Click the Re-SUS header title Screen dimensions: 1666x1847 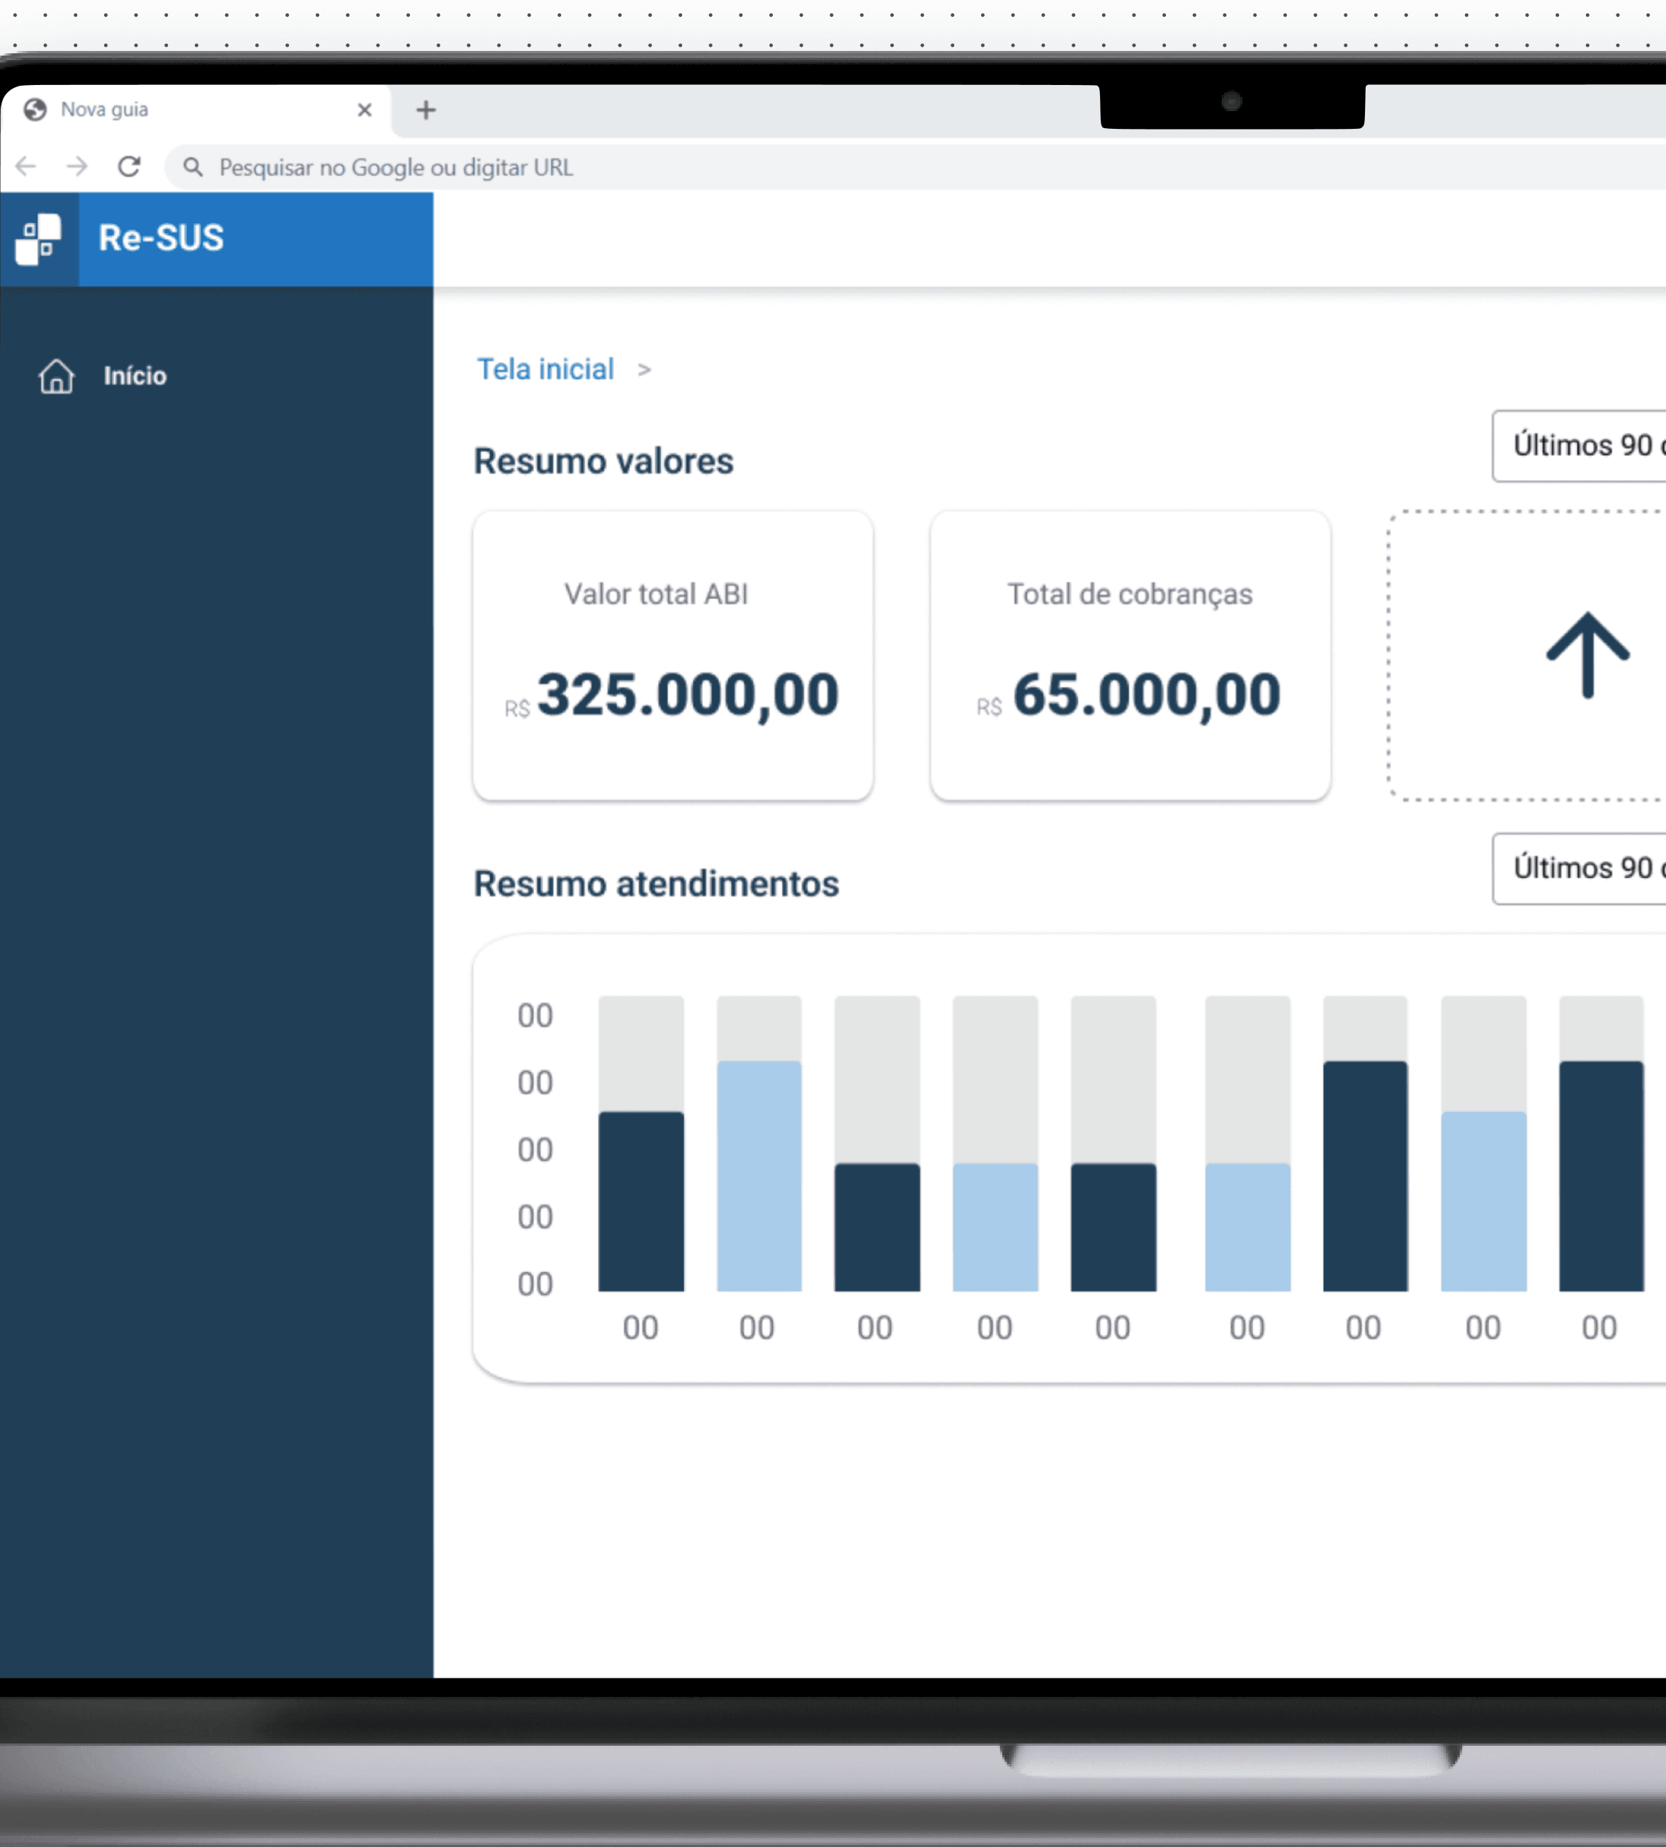[161, 238]
